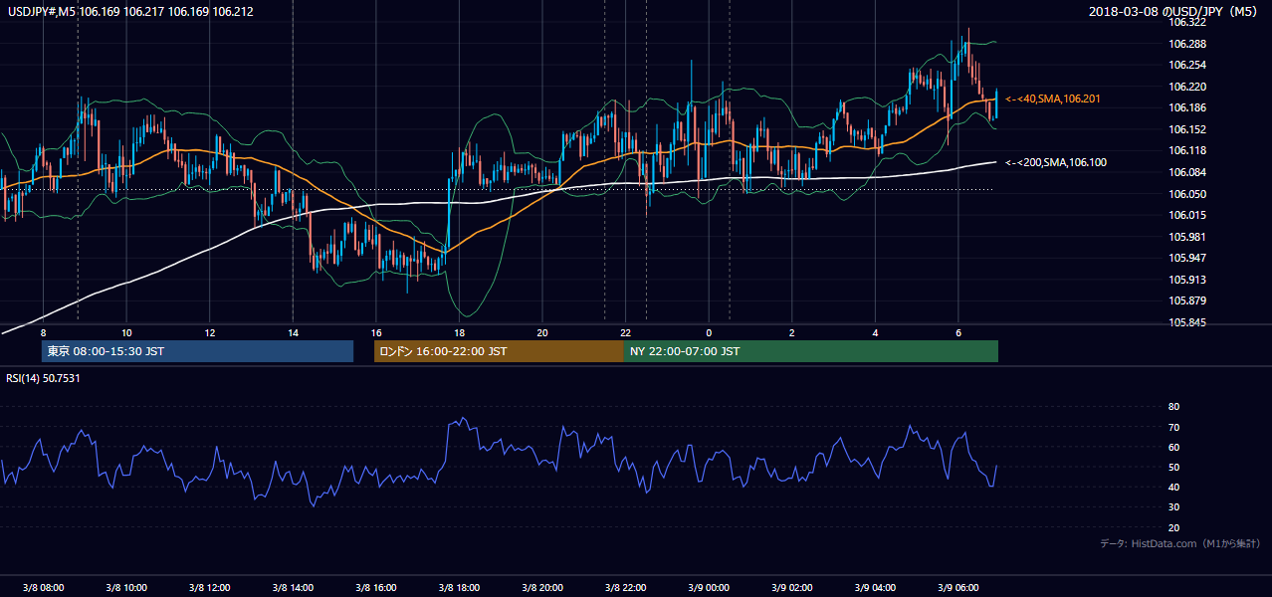
Task: Click RSI scale label 50
Action: [x=1173, y=467]
